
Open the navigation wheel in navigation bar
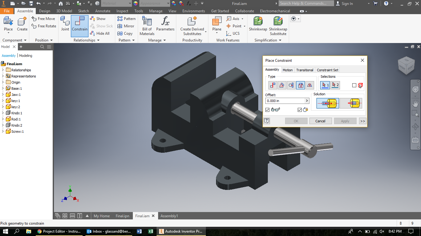point(415,89)
